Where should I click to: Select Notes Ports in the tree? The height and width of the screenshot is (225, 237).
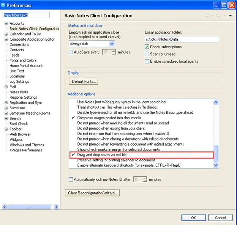point(19,92)
